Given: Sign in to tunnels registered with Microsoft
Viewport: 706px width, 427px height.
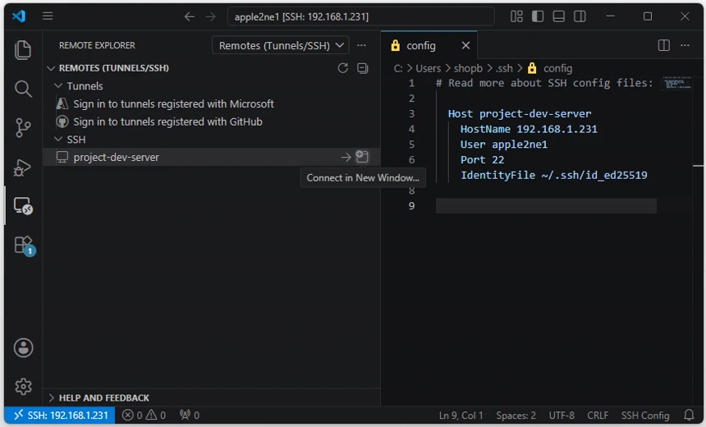Looking at the screenshot, I should point(173,103).
